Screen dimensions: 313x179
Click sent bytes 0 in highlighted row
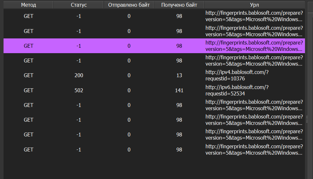129,46
